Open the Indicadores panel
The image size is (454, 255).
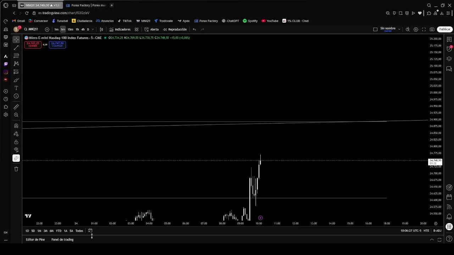click(120, 29)
